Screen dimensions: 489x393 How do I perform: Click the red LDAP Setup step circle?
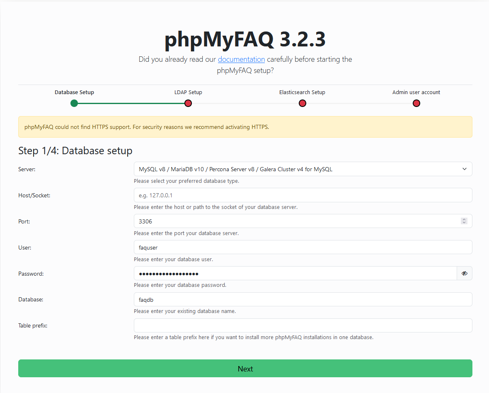point(188,103)
